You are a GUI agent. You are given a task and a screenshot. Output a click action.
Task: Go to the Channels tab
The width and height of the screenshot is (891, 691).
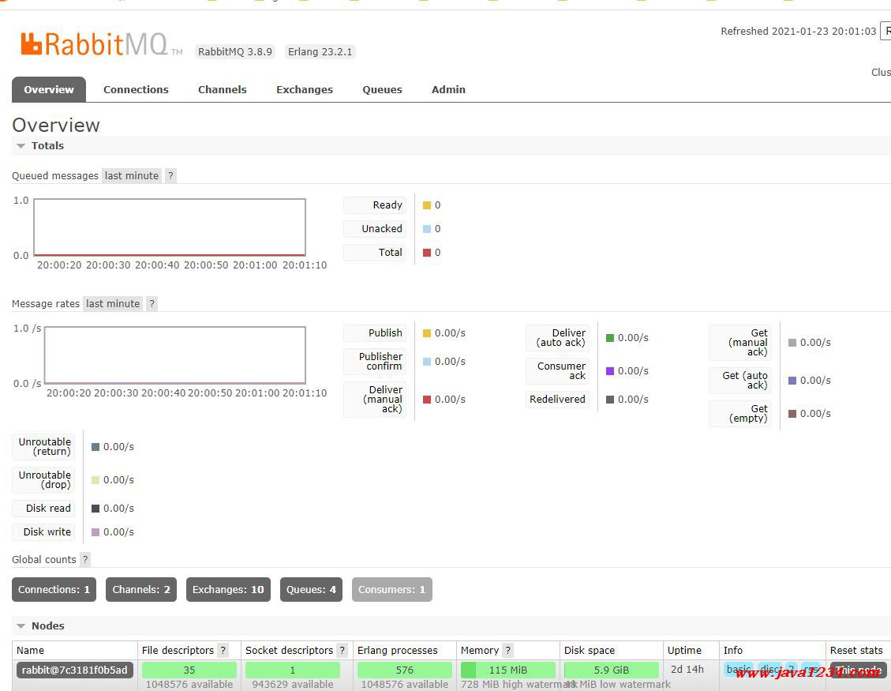tap(223, 89)
